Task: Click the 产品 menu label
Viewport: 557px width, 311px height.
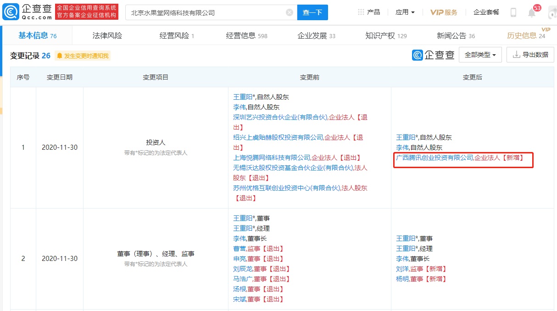Action: point(373,12)
